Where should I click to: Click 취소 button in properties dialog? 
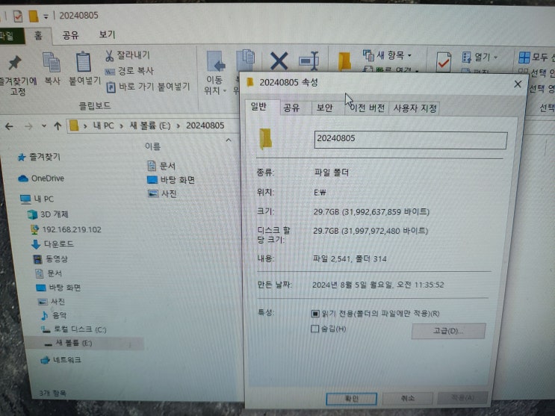(407, 399)
